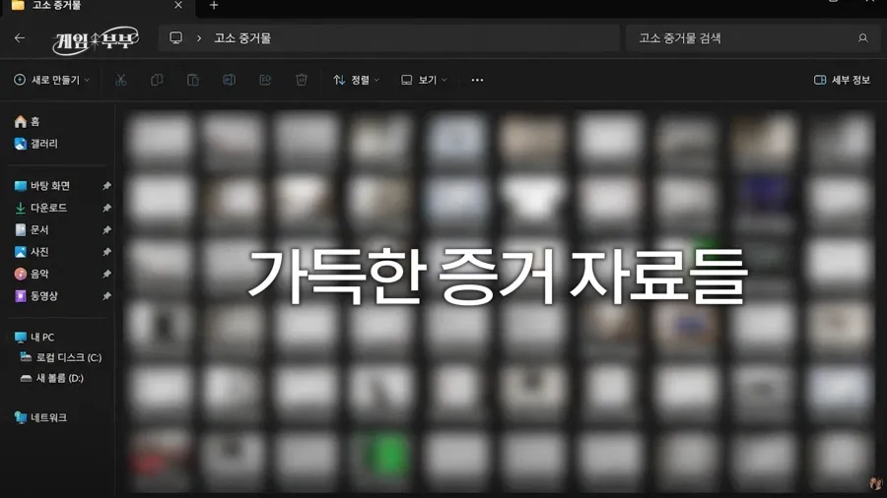Expand the address bar path chevron

pos(199,38)
